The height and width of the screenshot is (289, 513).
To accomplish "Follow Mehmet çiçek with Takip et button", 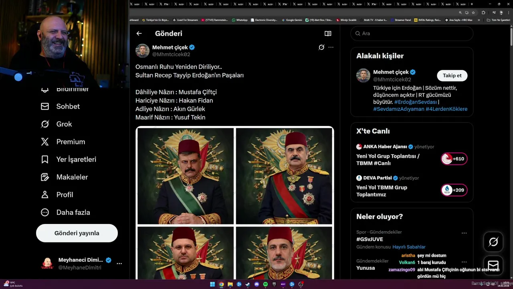I will [x=452, y=75].
